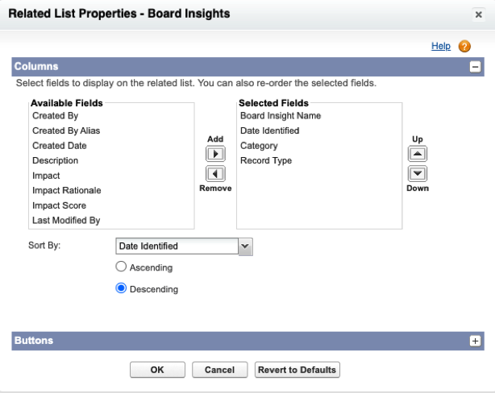
Task: Choose Description from Available Fields list
Action: [x=56, y=161]
